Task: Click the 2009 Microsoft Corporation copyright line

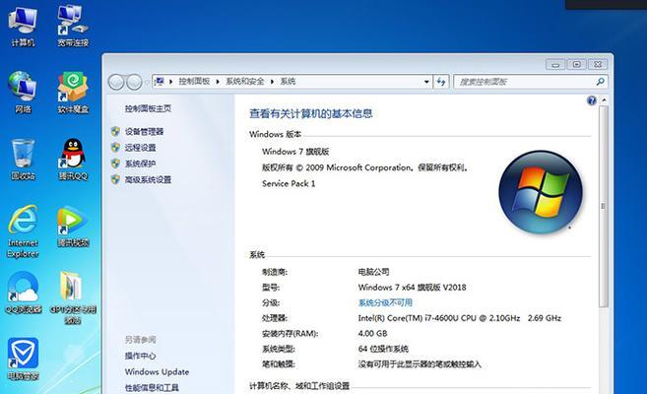Action: pos(365,167)
